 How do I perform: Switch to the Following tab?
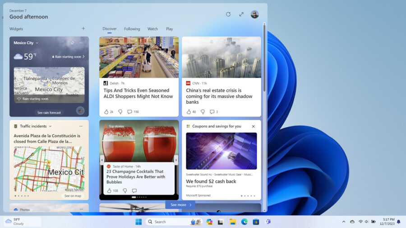click(132, 29)
